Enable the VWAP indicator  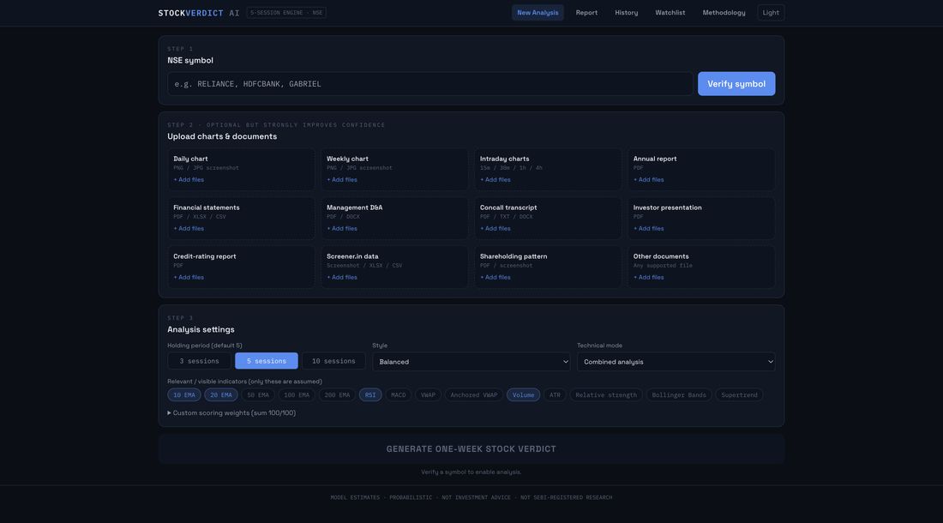click(428, 395)
